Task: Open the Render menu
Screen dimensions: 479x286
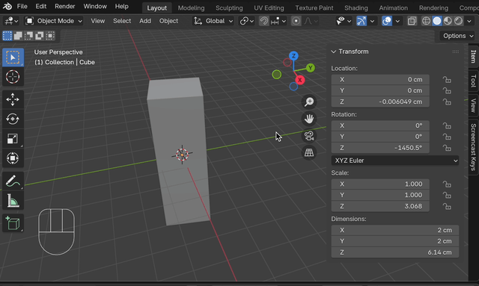Action: (65, 6)
